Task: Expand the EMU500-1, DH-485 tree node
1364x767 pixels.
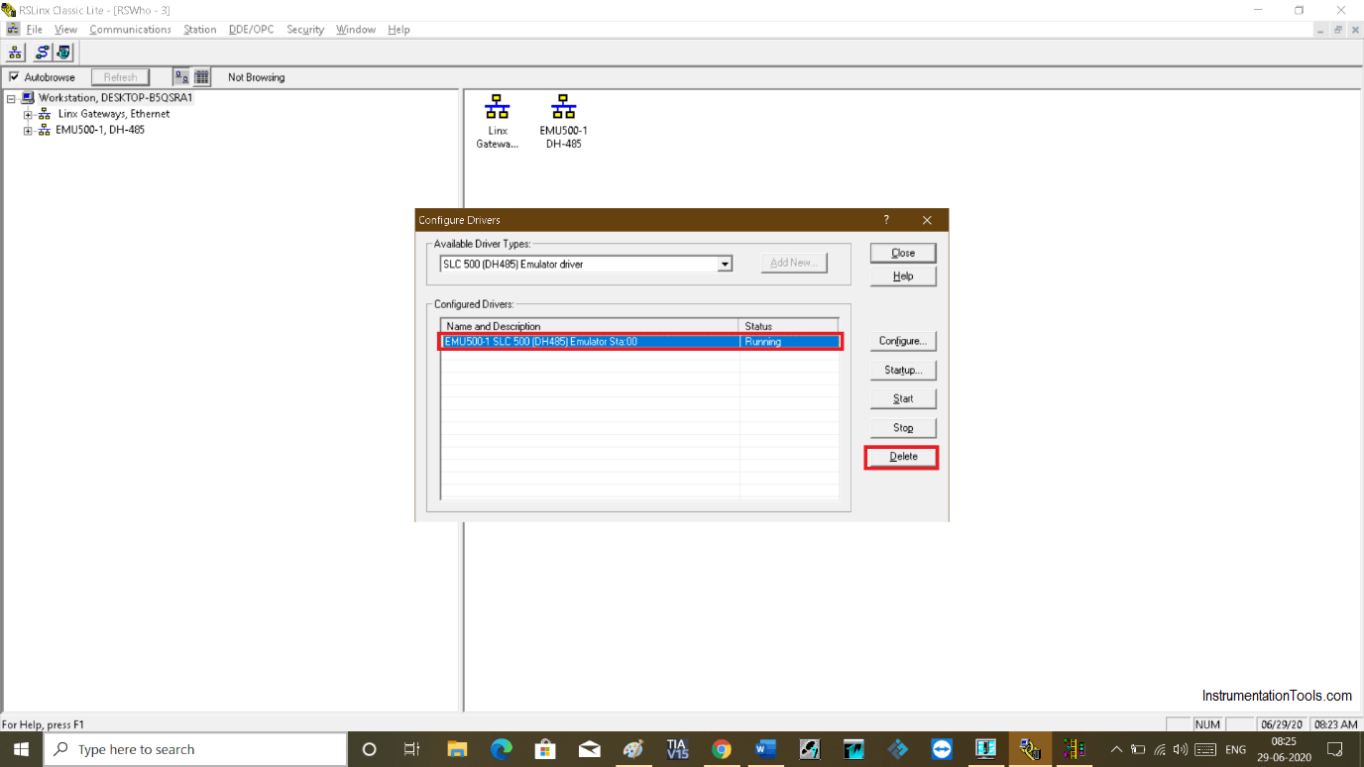Action: click(x=28, y=131)
